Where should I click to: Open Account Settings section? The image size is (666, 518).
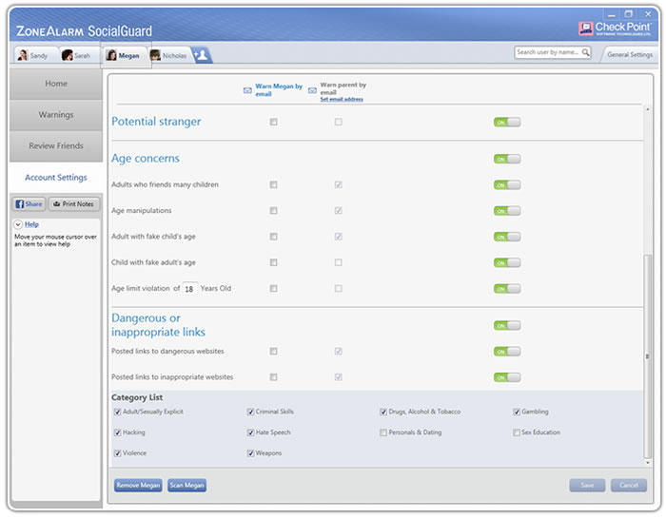(56, 178)
